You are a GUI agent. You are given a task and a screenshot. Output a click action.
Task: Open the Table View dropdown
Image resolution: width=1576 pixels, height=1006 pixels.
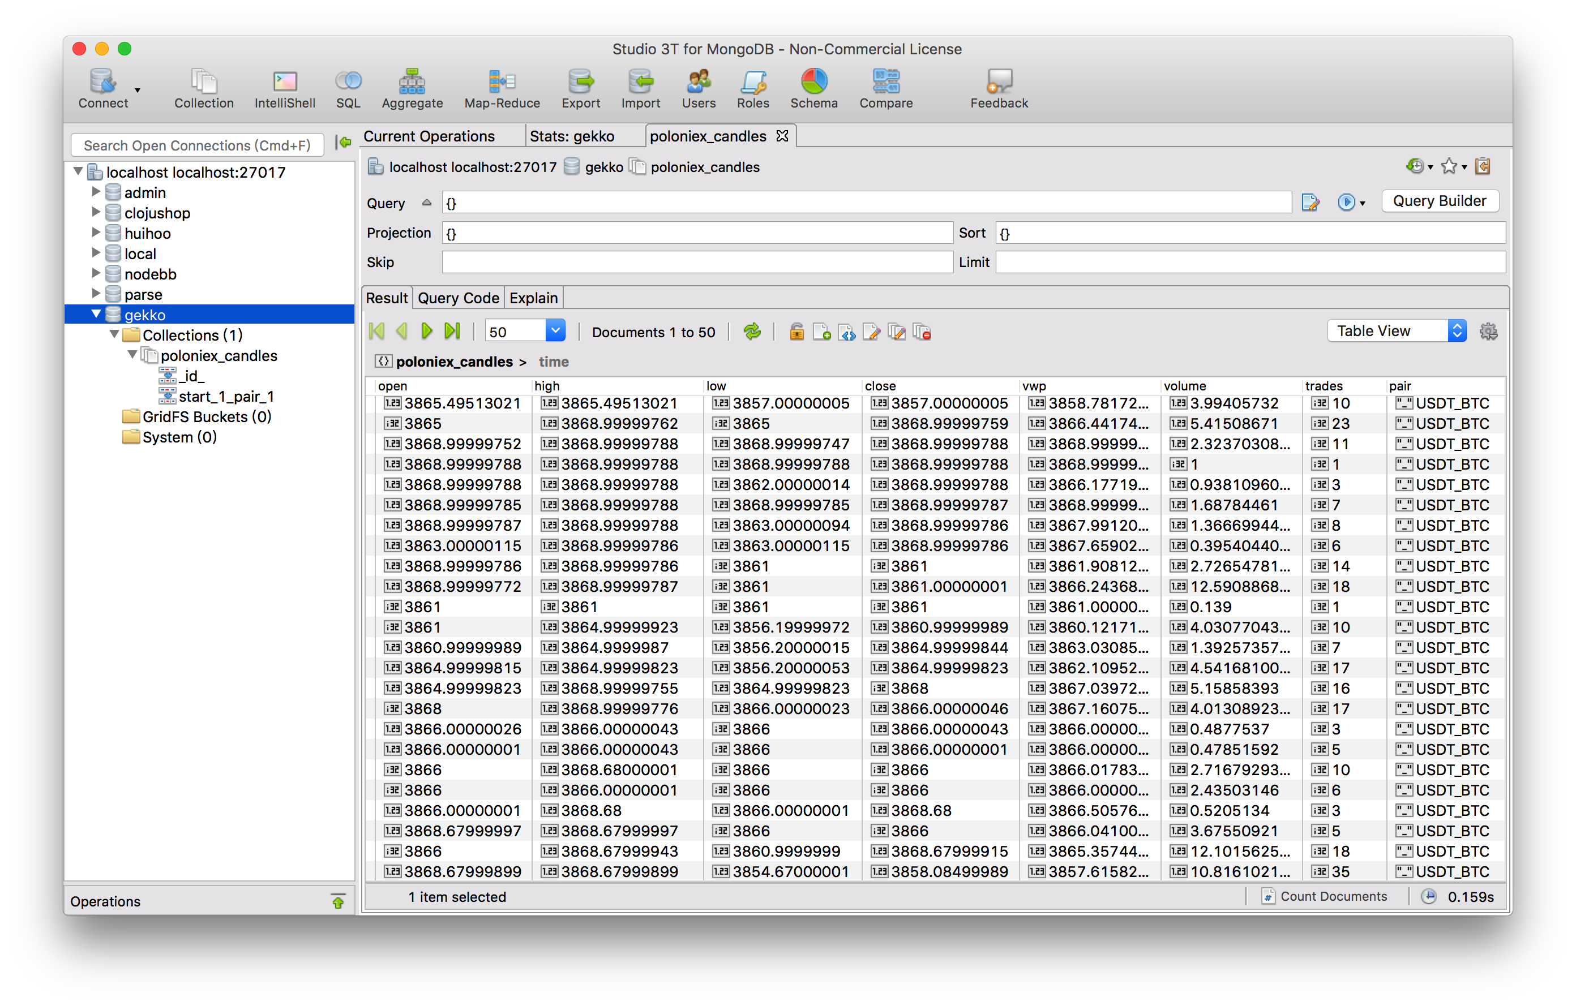coord(1397,331)
